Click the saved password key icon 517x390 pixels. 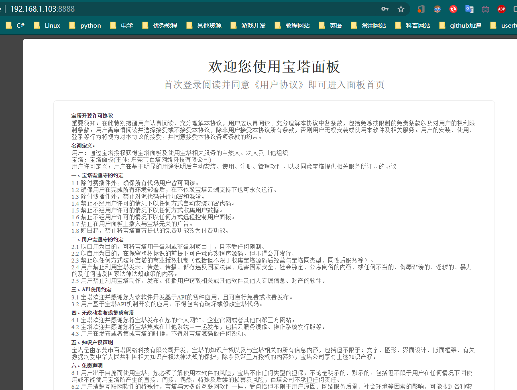385,9
